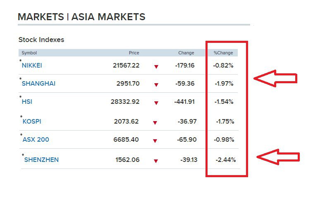Open the NIKKEI index link
The height and width of the screenshot is (199, 313).
tap(32, 66)
